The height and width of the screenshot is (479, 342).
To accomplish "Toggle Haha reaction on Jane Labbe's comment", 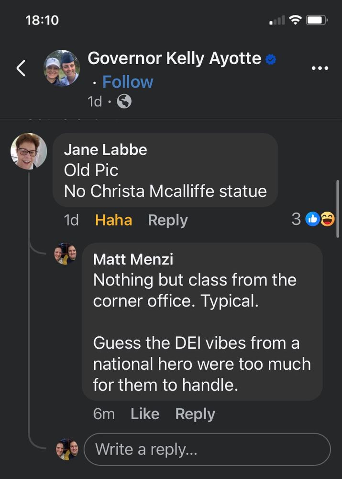I will tap(113, 220).
